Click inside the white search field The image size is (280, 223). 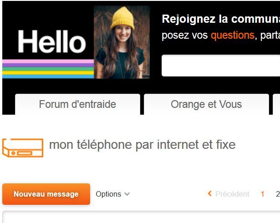221,66
